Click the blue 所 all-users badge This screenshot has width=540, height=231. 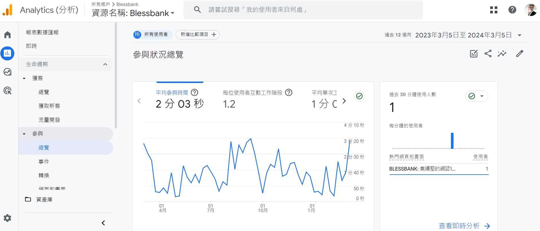(x=137, y=35)
